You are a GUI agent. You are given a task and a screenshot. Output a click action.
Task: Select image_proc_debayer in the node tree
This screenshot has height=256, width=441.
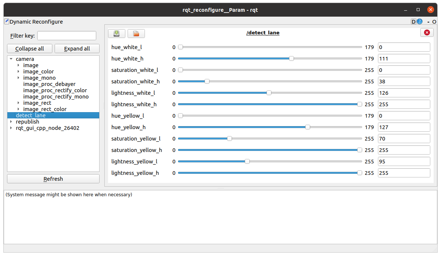(49, 84)
